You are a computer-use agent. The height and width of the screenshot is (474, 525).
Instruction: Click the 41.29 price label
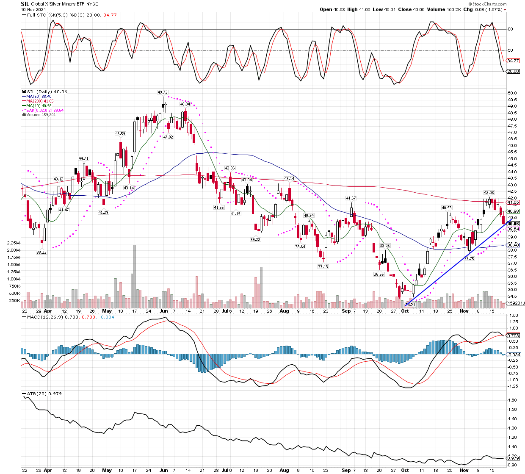[103, 213]
